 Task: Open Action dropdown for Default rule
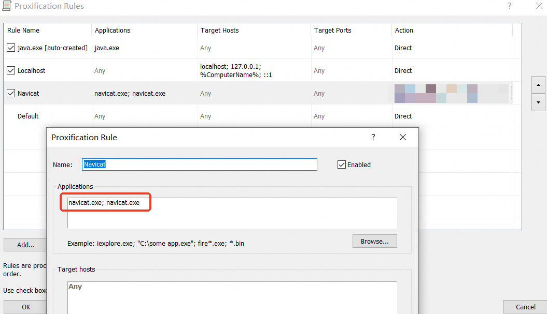pos(451,116)
